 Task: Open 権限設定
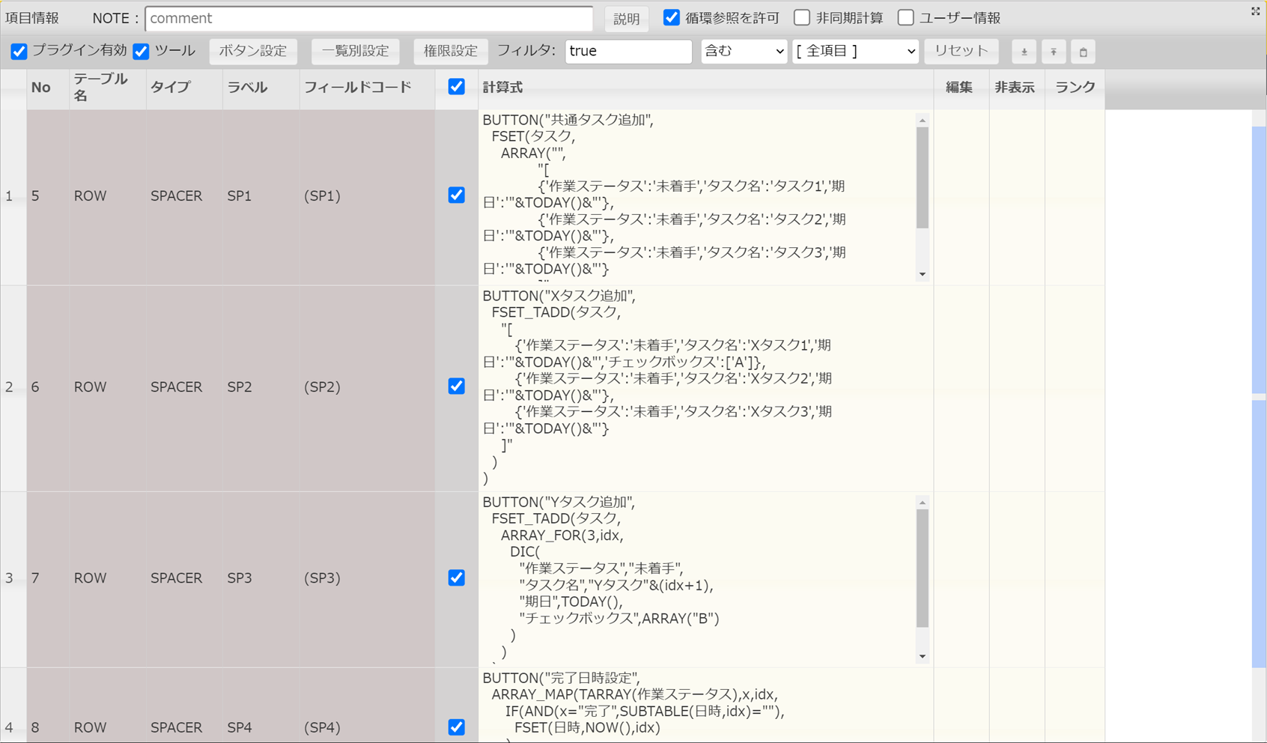click(450, 51)
